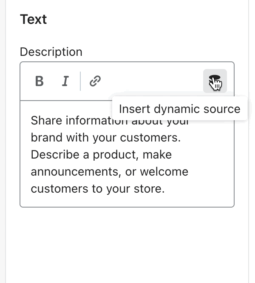255x283 pixels.
Task: Place cursor in 'customers to your store.' line
Action: coord(98,189)
